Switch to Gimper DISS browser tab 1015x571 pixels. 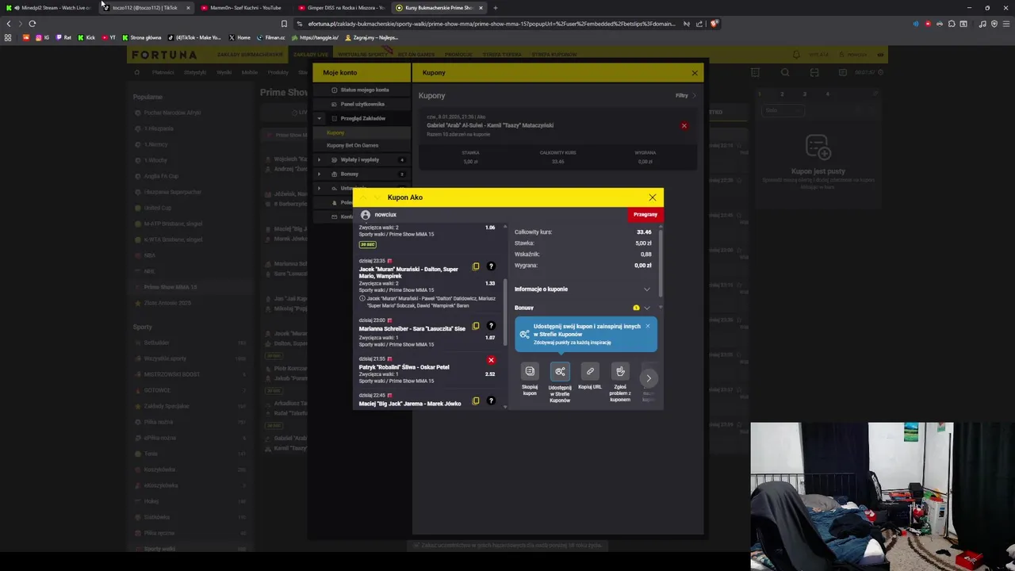pyautogui.click(x=342, y=8)
